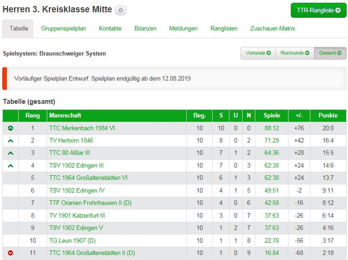Open TV 1901 Katzenfurt III team link
Viewport: 348px width, 260px height.
point(77,215)
